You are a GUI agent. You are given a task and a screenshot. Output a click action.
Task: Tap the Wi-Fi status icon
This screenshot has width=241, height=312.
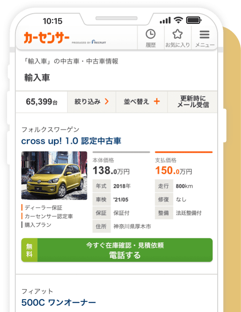[x=178, y=20]
